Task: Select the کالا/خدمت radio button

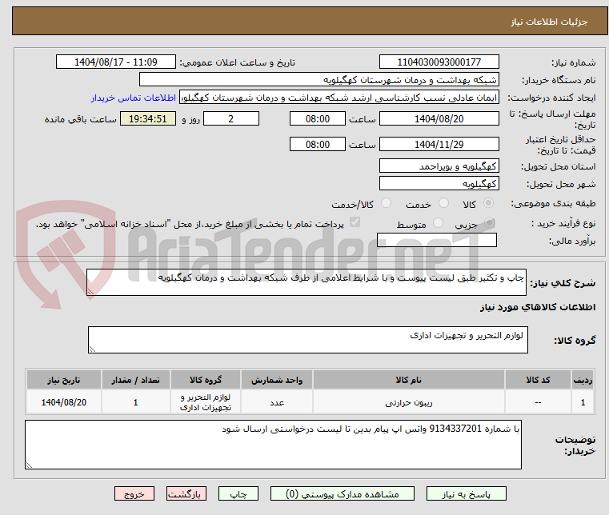Action: pyautogui.click(x=386, y=203)
